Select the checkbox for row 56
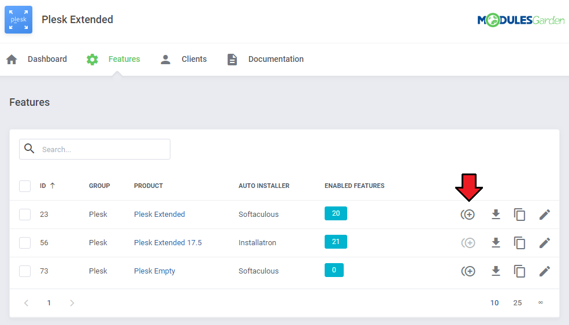This screenshot has height=325, width=569. tap(25, 242)
